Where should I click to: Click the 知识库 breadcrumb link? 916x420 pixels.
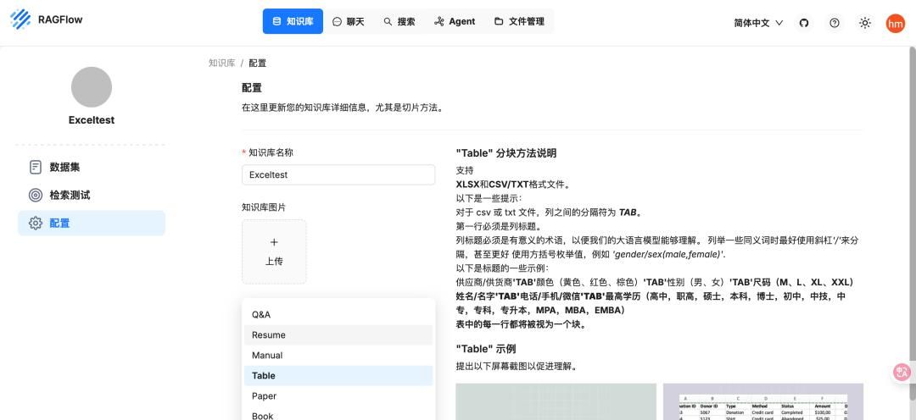[222, 63]
